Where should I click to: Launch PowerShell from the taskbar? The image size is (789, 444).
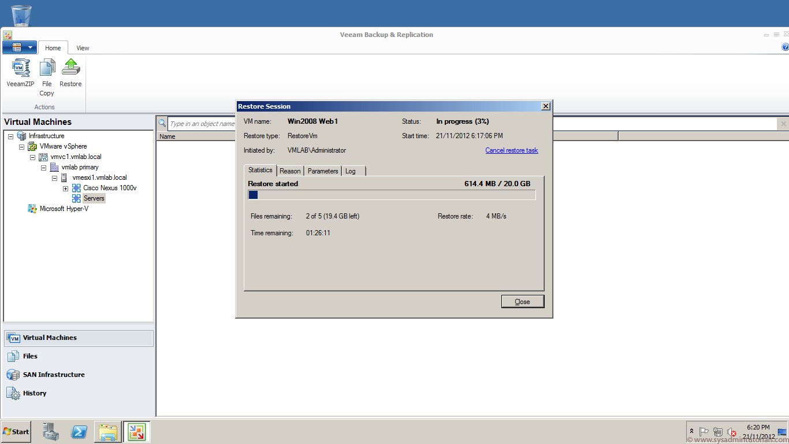click(79, 431)
